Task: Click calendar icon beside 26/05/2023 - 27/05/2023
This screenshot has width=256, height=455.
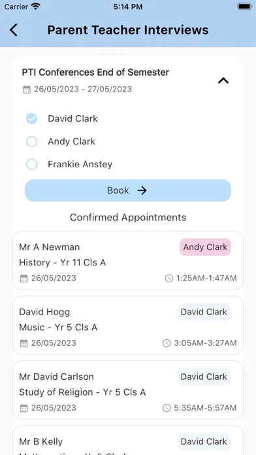Action: pyautogui.click(x=27, y=90)
